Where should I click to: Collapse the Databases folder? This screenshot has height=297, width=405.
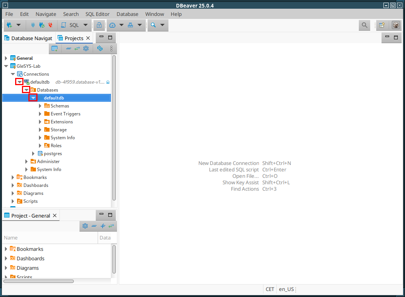[26, 90]
